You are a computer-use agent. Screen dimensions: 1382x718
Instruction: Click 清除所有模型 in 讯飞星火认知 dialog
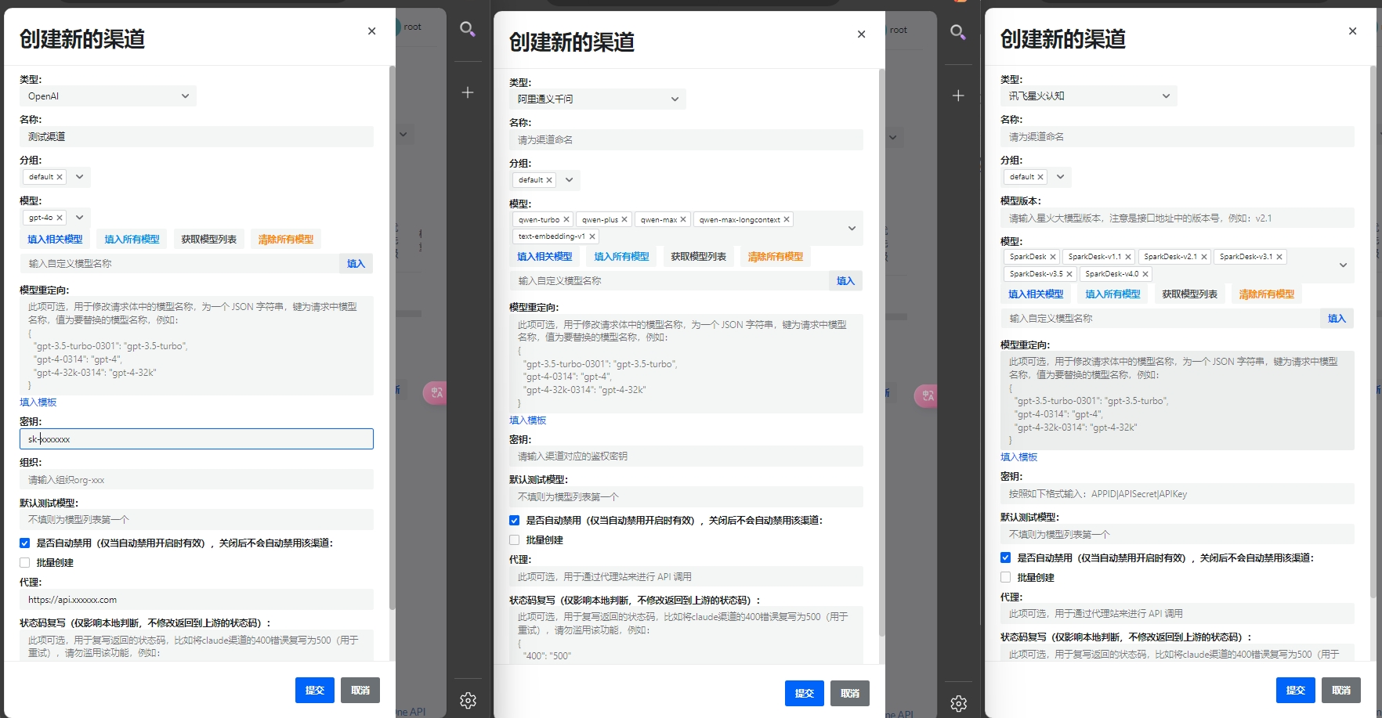coord(1267,294)
